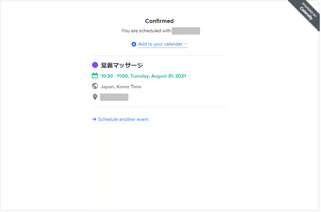The height and width of the screenshot is (212, 321).
Task: Click the redacted location beside the pin
Action: point(114,97)
